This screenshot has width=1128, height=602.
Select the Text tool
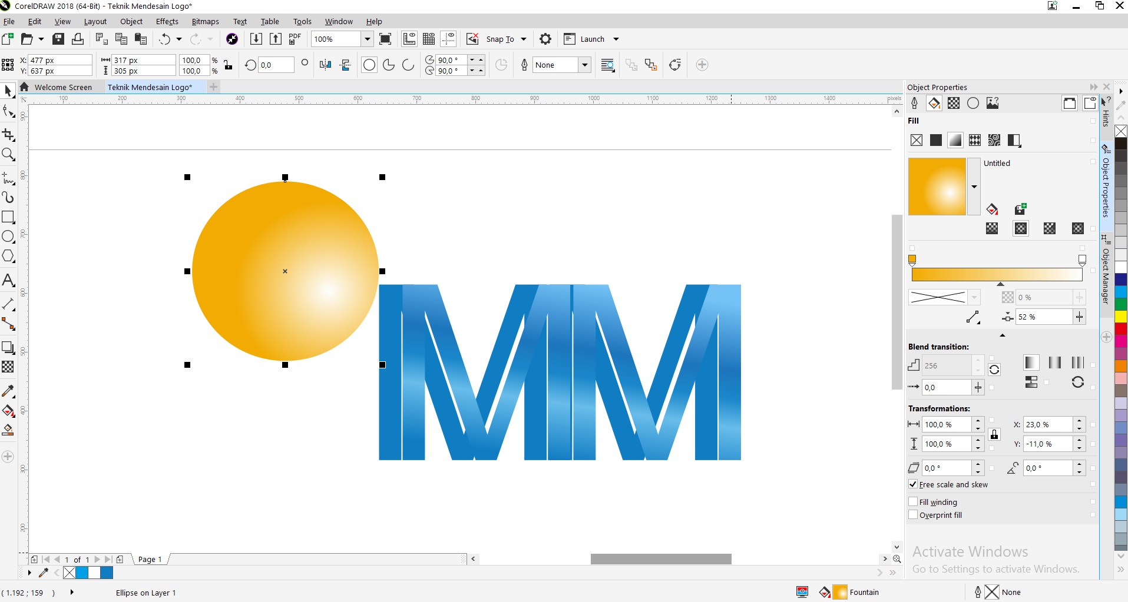[x=8, y=280]
